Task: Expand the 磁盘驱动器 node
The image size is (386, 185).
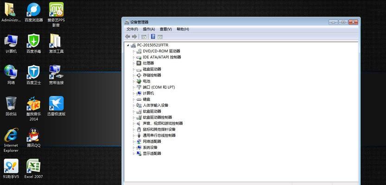Action: tap(133, 69)
